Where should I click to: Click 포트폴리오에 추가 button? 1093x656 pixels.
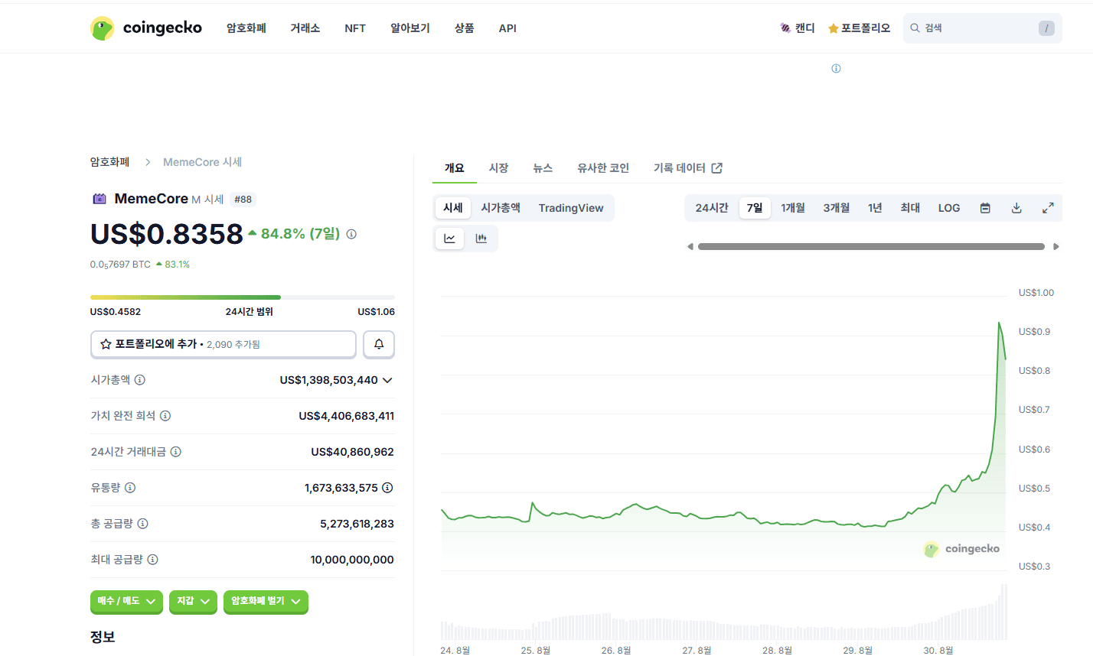click(223, 344)
